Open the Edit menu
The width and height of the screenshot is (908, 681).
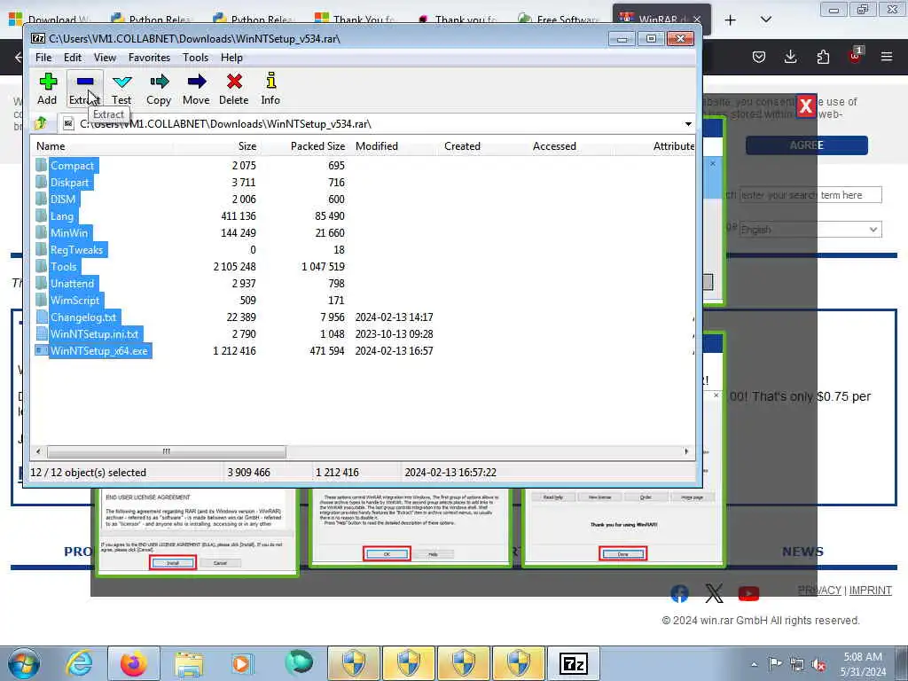pyautogui.click(x=73, y=58)
